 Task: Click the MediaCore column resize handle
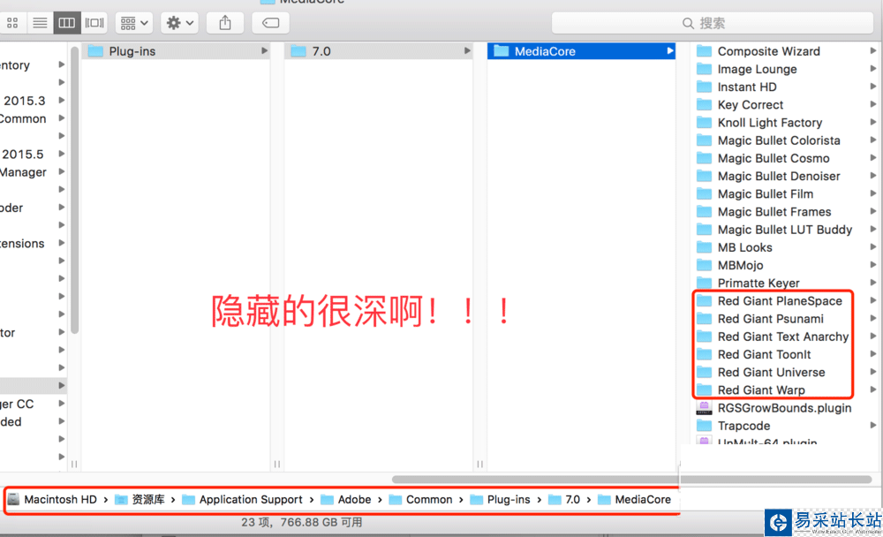[680, 465]
